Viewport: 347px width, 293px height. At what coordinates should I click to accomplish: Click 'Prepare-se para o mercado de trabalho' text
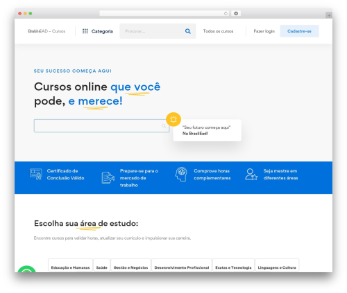pos(139,178)
